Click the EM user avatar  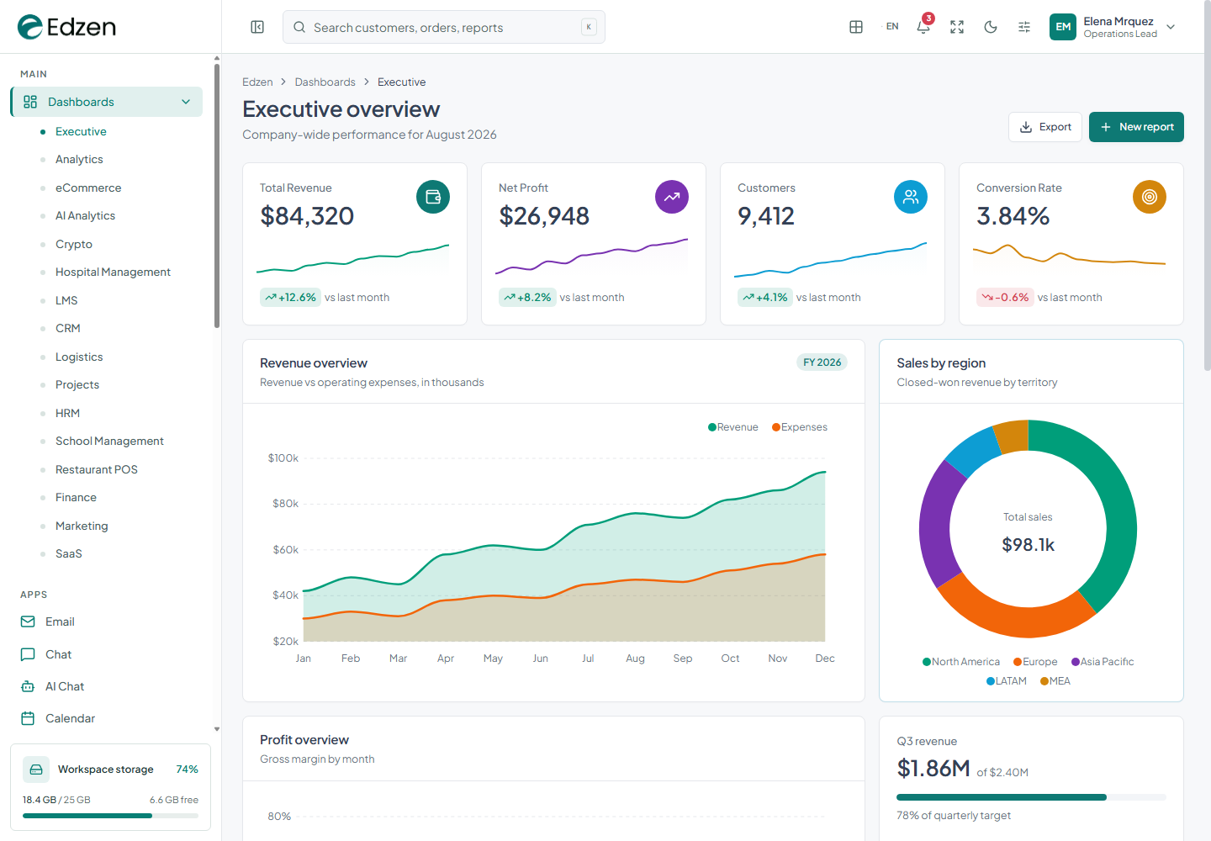click(x=1063, y=27)
